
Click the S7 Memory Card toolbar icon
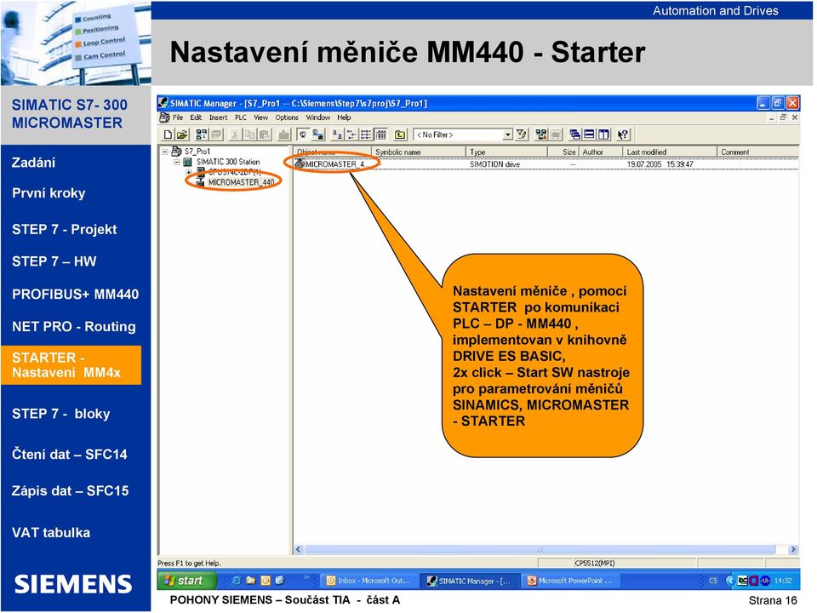[216, 135]
